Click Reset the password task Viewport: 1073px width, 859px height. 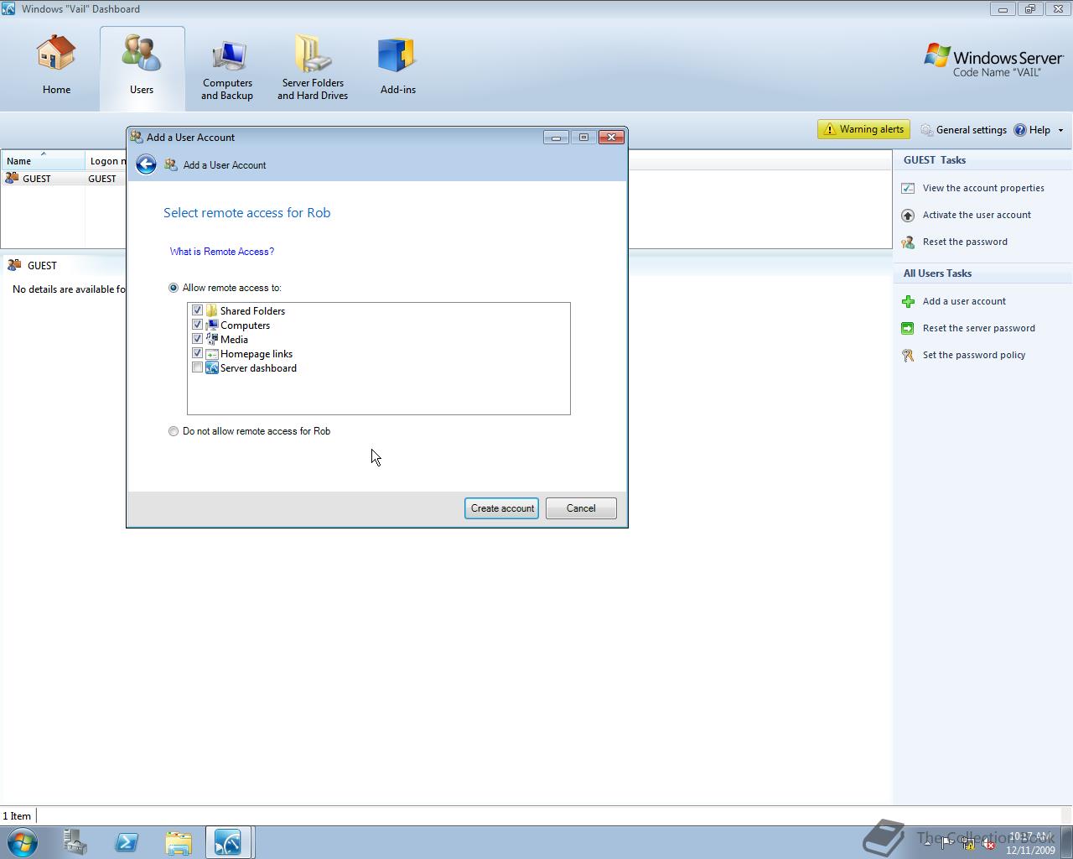[965, 242]
